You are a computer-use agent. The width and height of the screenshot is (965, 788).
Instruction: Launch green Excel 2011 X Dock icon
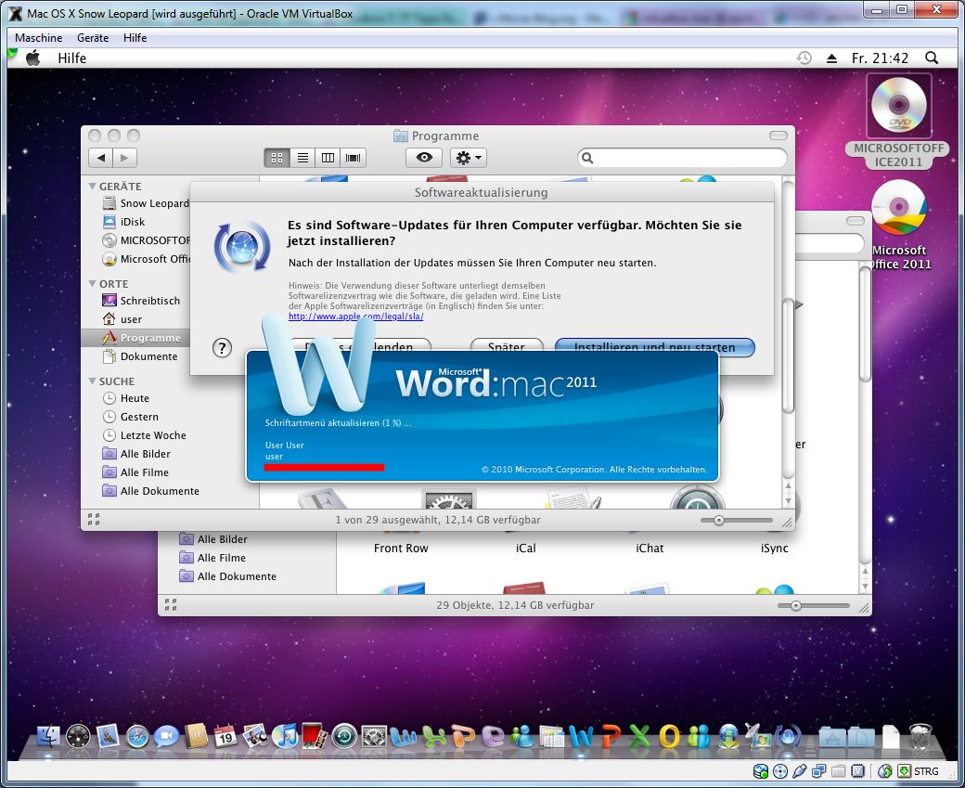(639, 736)
